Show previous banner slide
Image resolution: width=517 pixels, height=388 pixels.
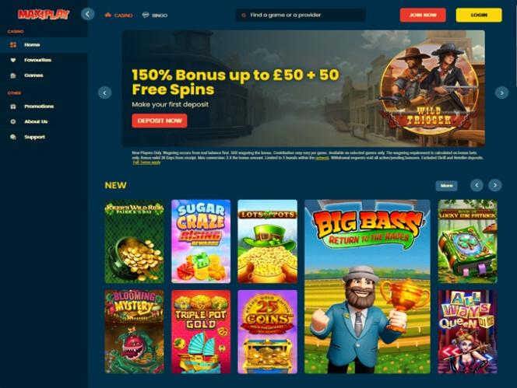coord(104,93)
